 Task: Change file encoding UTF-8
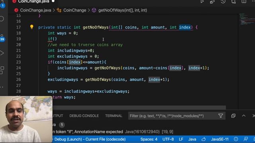pos(168,139)
